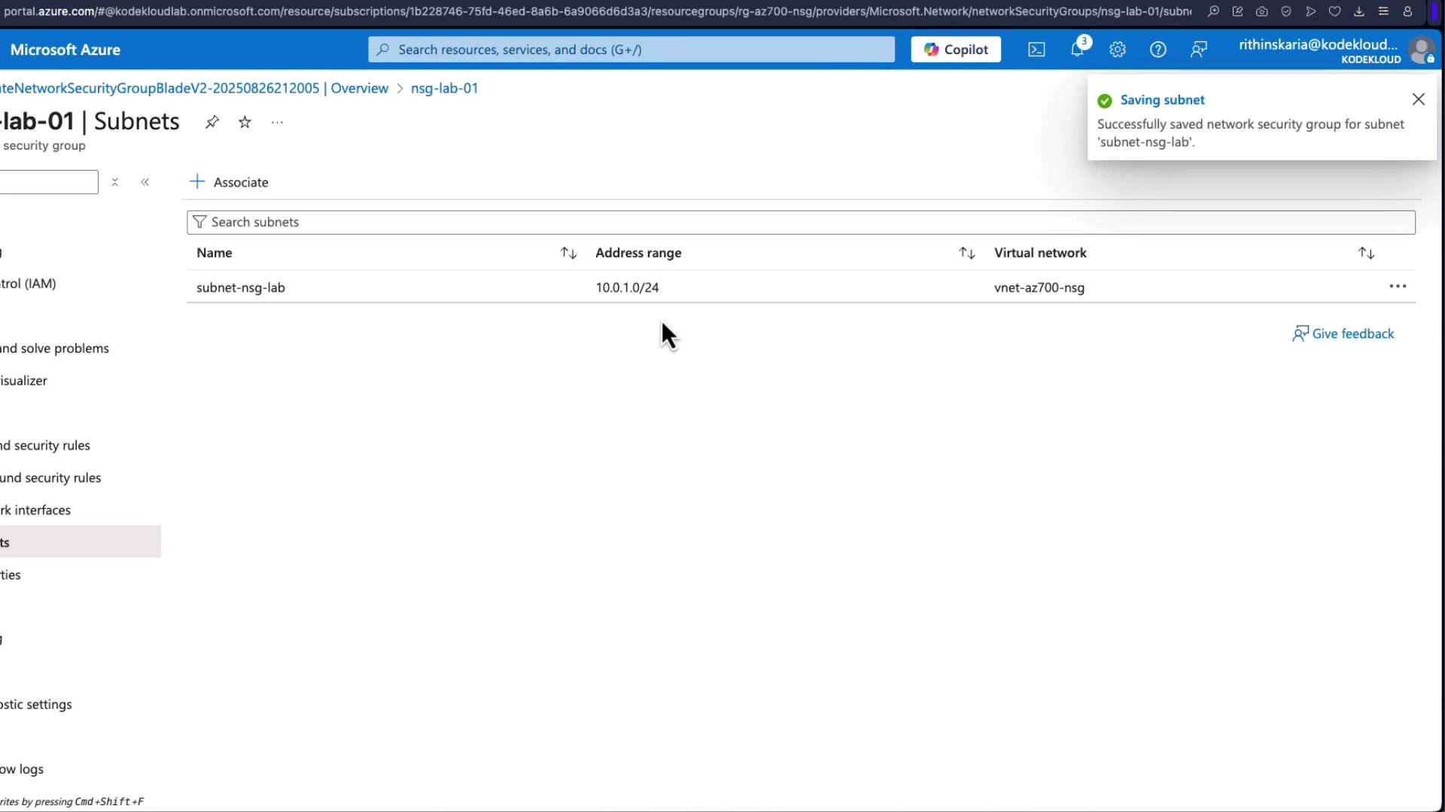Click browser profile icon in address bar
Image resolution: width=1445 pixels, height=812 pixels.
point(1407,11)
